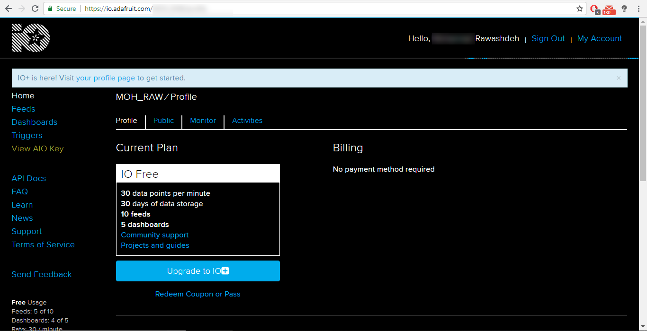Image resolution: width=647 pixels, height=331 pixels.
Task: Switch to the Public tab
Action: pyautogui.click(x=163, y=121)
